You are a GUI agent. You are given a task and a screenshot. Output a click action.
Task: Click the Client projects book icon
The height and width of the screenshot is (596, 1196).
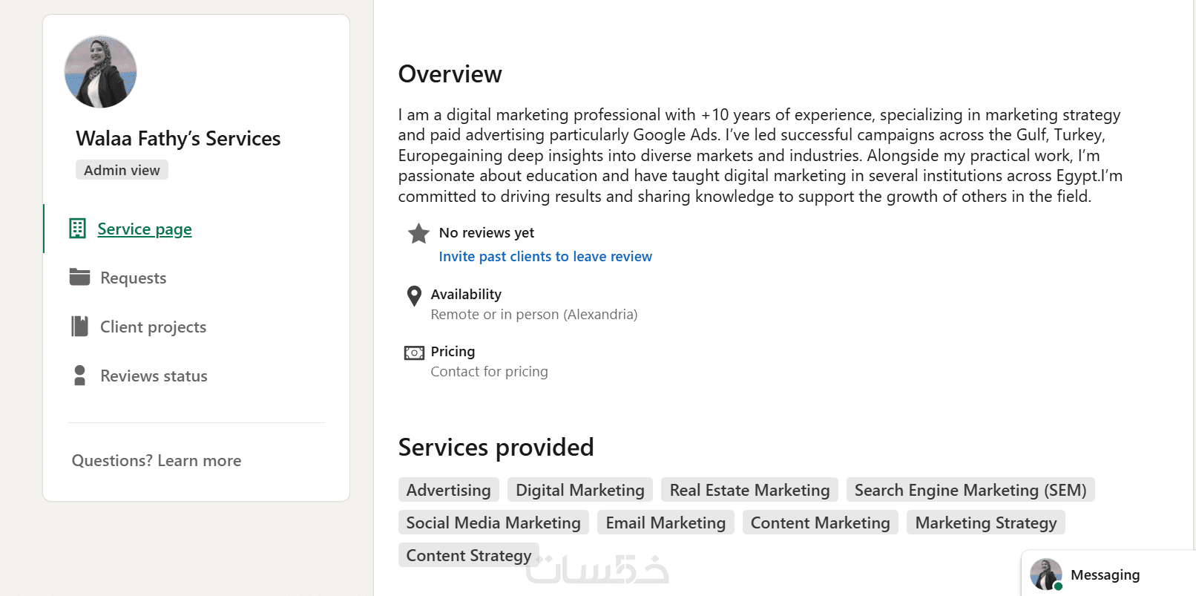(x=79, y=327)
